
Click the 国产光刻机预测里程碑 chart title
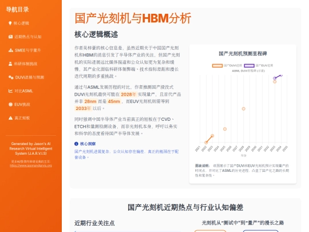243,53
